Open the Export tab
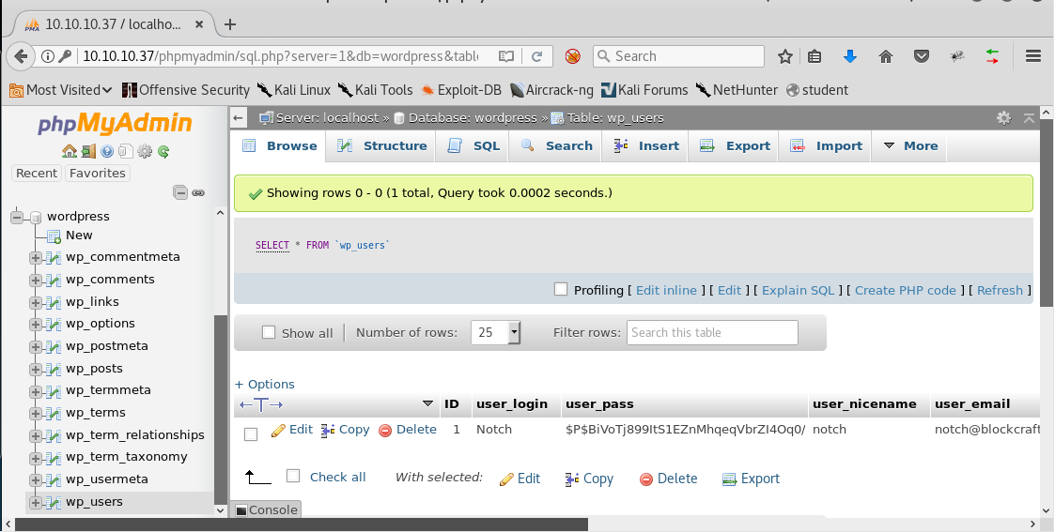Screen dimensions: 1055x532 click(x=737, y=145)
